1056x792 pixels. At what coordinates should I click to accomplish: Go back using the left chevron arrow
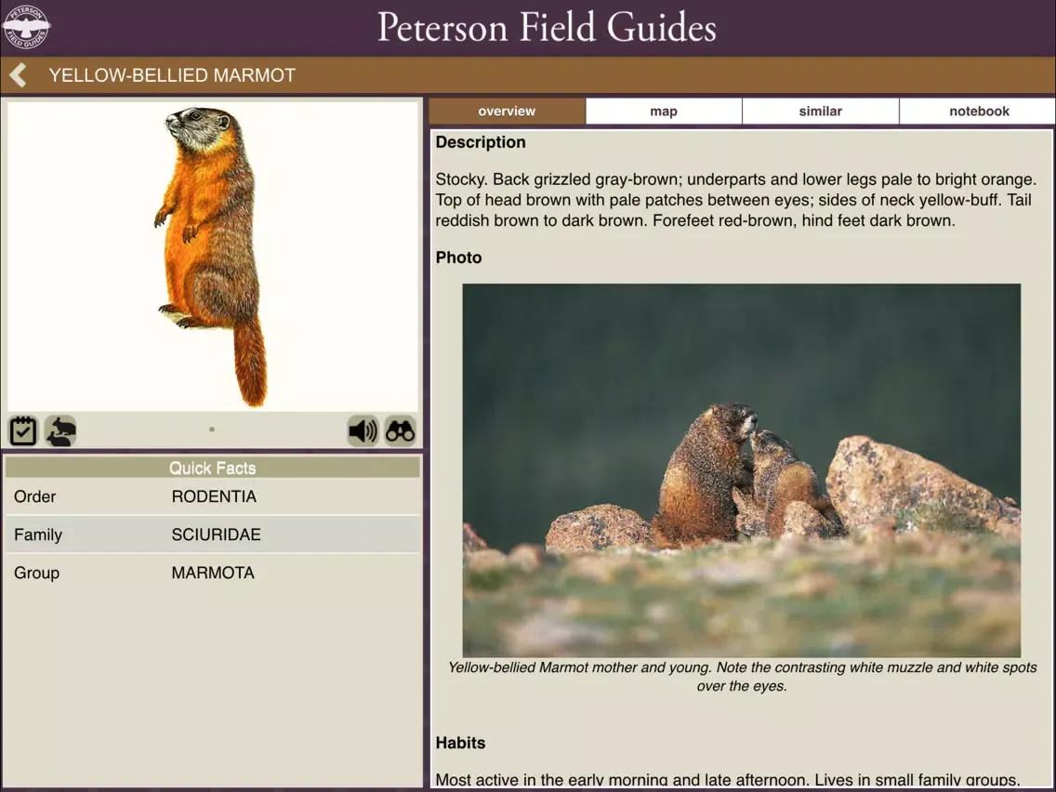19,74
